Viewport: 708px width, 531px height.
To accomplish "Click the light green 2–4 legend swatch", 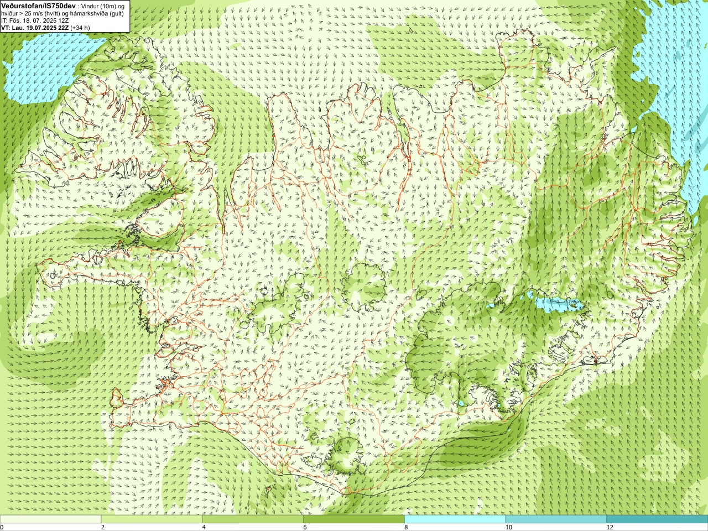I will click(152, 519).
